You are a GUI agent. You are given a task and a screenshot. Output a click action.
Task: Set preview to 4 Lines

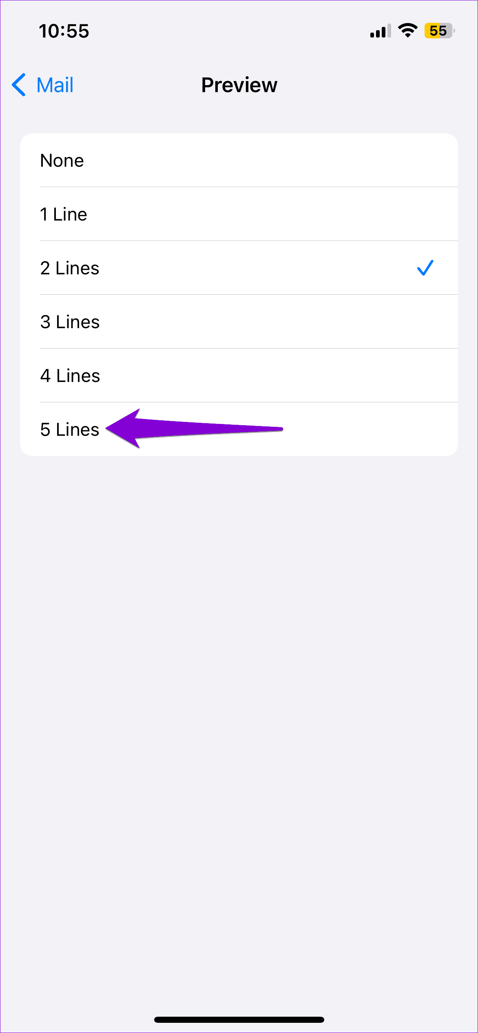[x=70, y=376]
